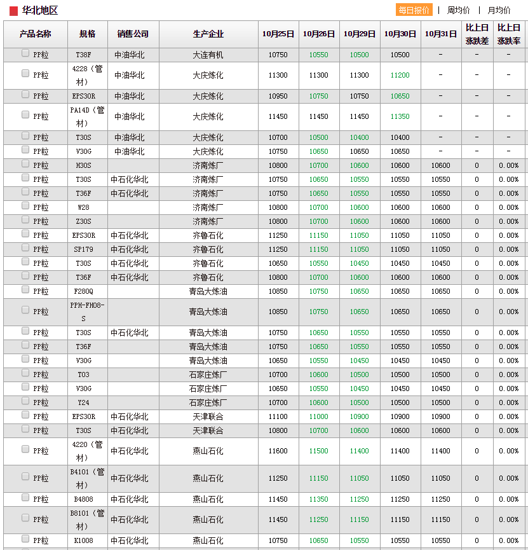Click the 大连有机 producer cell
This screenshot has height=550, width=528.
click(x=208, y=55)
